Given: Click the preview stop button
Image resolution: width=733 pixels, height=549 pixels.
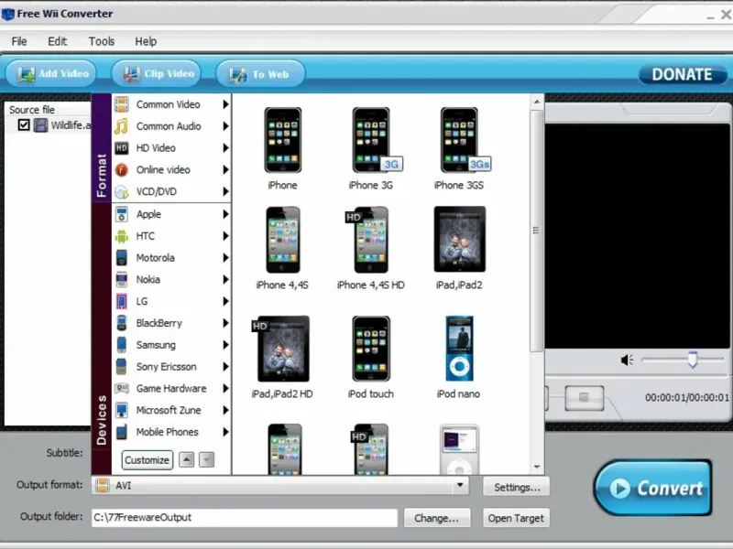Looking at the screenshot, I should (x=585, y=398).
